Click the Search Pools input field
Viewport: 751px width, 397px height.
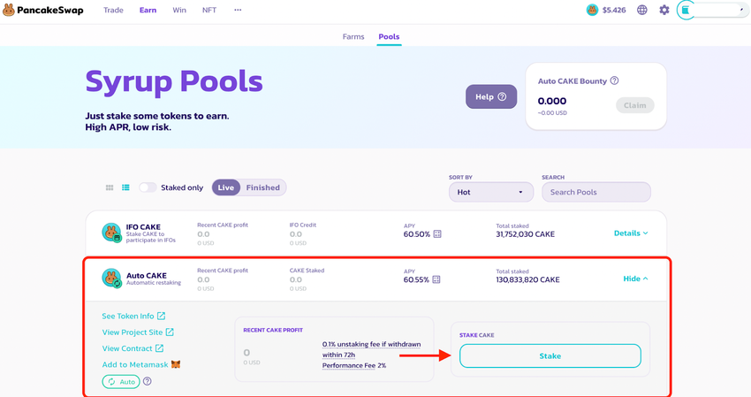coord(596,192)
